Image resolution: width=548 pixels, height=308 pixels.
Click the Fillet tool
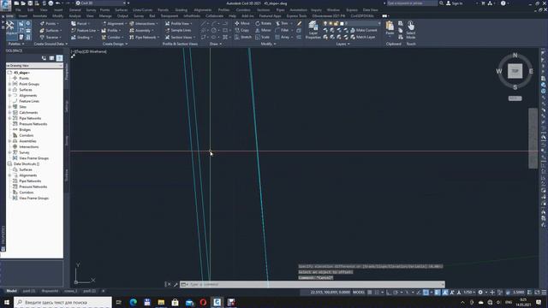[283, 31]
